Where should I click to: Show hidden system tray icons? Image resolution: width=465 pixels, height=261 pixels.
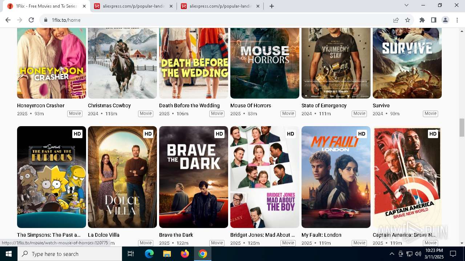pyautogui.click(x=392, y=254)
